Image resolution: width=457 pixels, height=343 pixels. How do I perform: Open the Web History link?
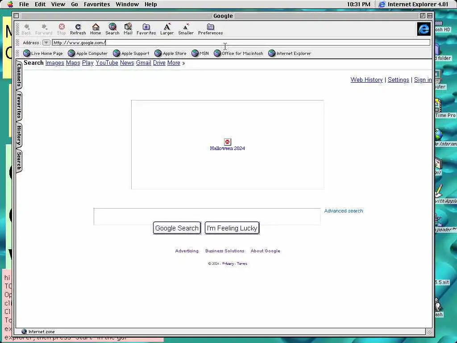coord(367,79)
